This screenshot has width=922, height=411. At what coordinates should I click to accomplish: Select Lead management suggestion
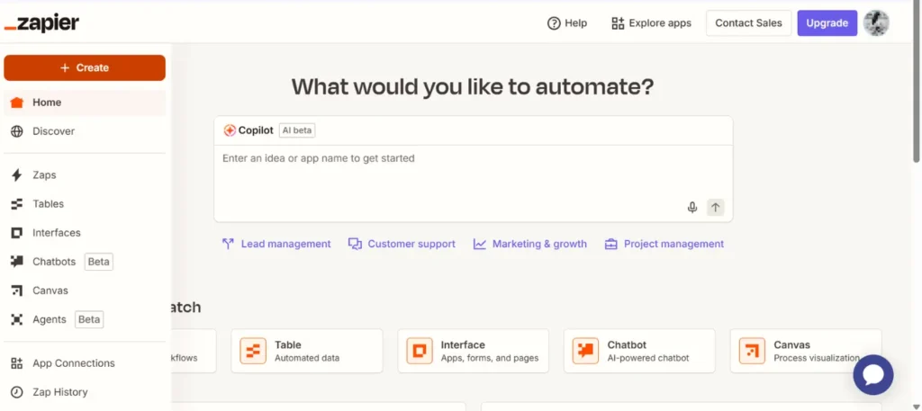click(x=276, y=244)
